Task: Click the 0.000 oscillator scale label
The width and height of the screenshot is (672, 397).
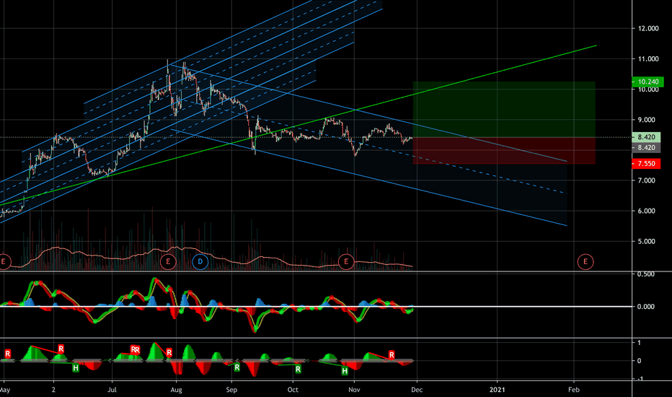Action: pos(645,307)
